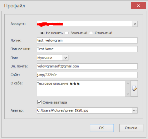148x139 pixels.
Task: Confirm with the OK button
Action: (x=102, y=128)
